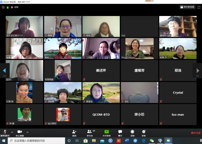Open the Invite icon in the toolbar

[74, 132]
